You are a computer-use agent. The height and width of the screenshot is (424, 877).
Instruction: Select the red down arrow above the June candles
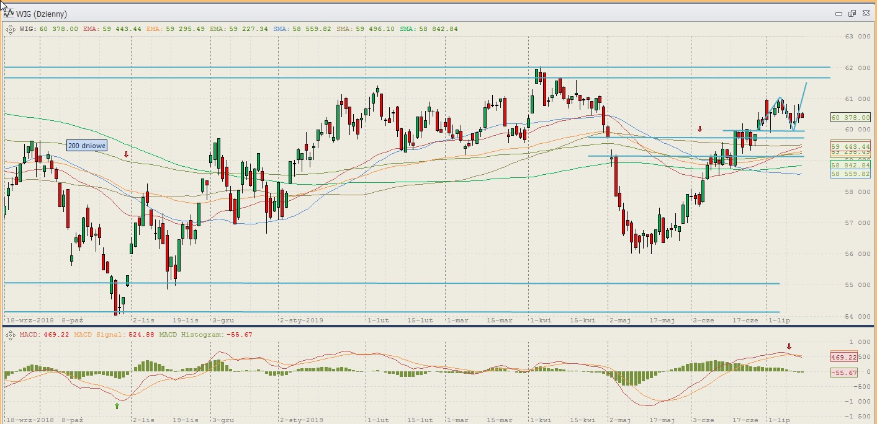pos(699,129)
